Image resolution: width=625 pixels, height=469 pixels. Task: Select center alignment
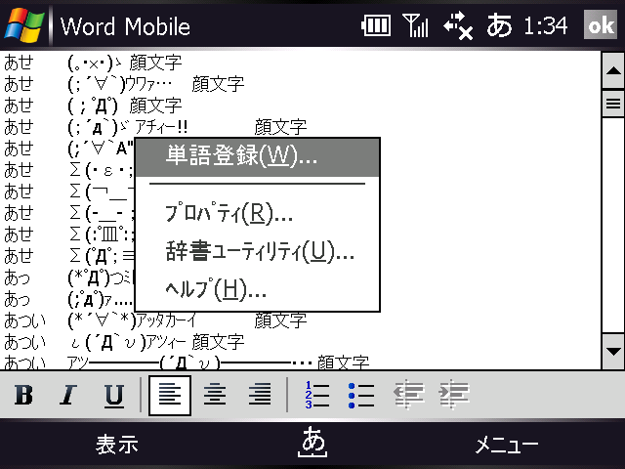215,395
